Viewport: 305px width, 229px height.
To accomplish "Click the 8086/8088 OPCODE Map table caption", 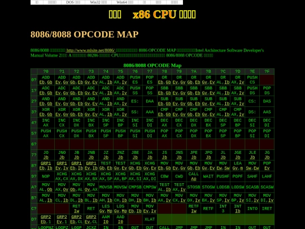I will click(152, 66).
